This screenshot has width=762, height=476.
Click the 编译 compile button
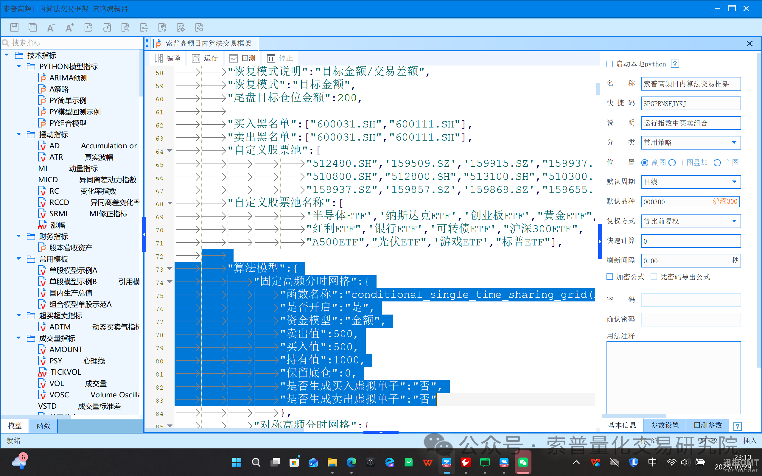point(168,58)
